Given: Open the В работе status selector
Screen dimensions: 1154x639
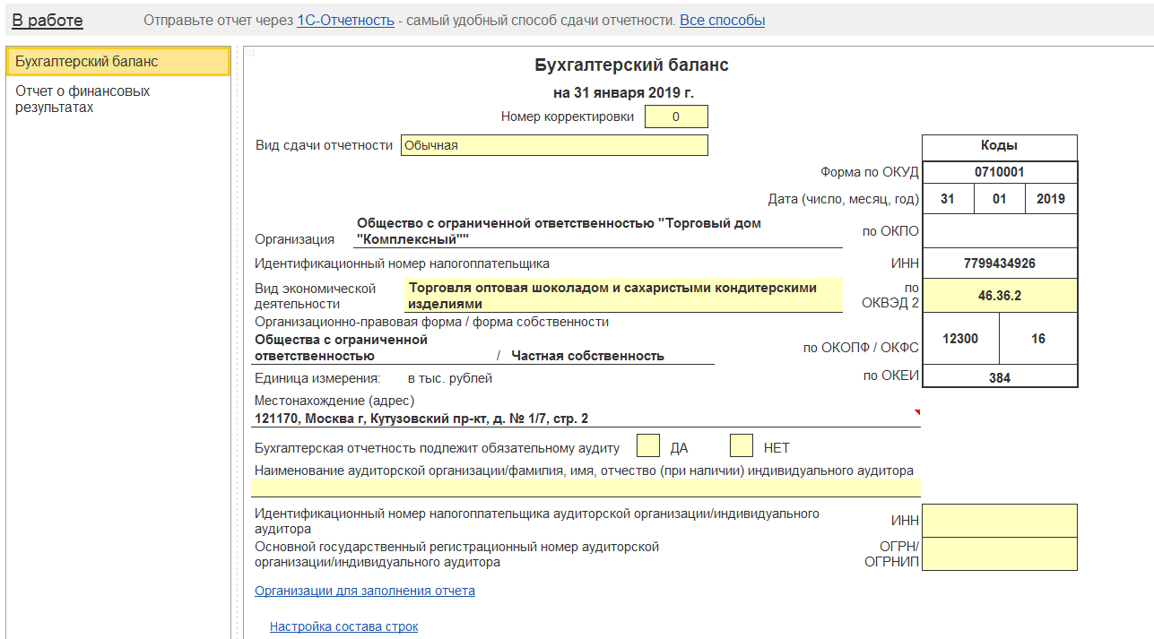Looking at the screenshot, I should 48,21.
